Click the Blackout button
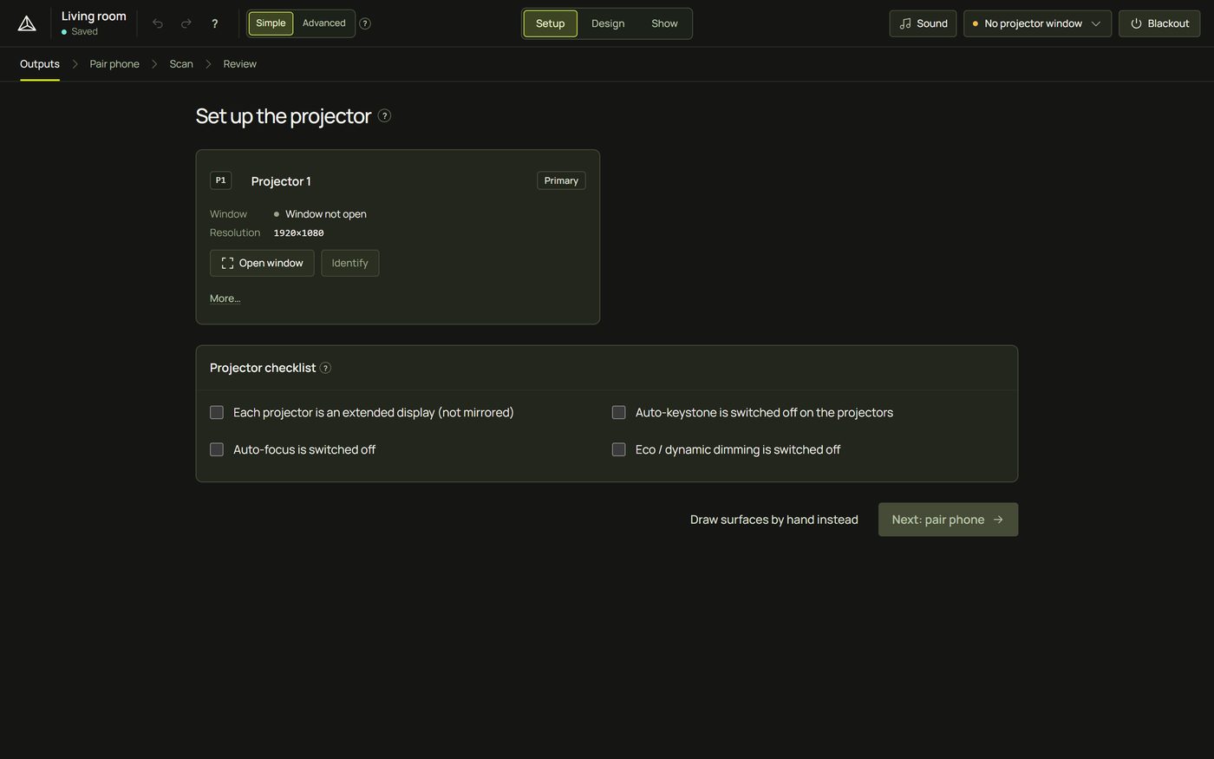 1159,23
